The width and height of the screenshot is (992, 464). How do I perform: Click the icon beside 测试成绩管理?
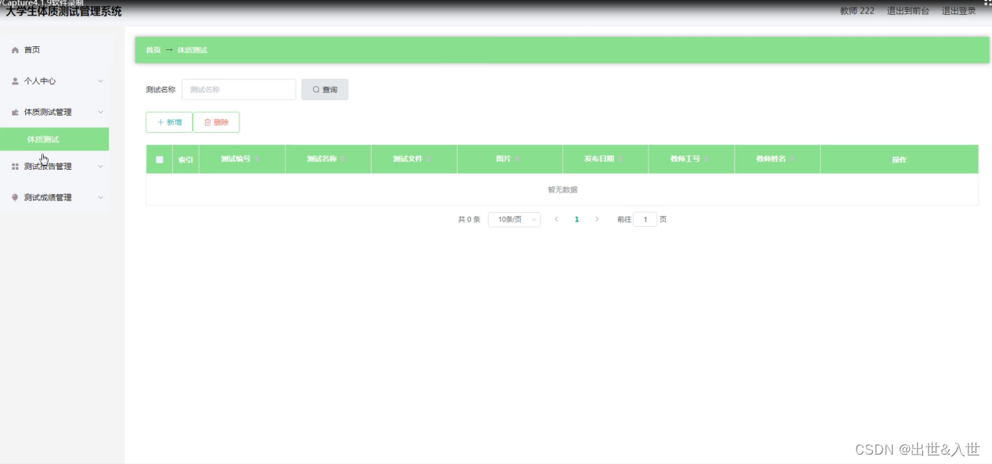15,198
